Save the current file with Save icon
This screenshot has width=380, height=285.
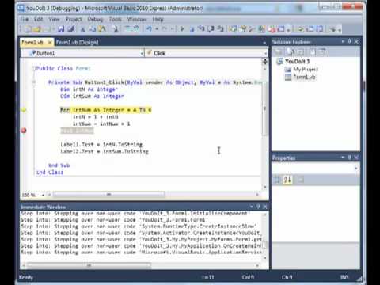point(61,29)
